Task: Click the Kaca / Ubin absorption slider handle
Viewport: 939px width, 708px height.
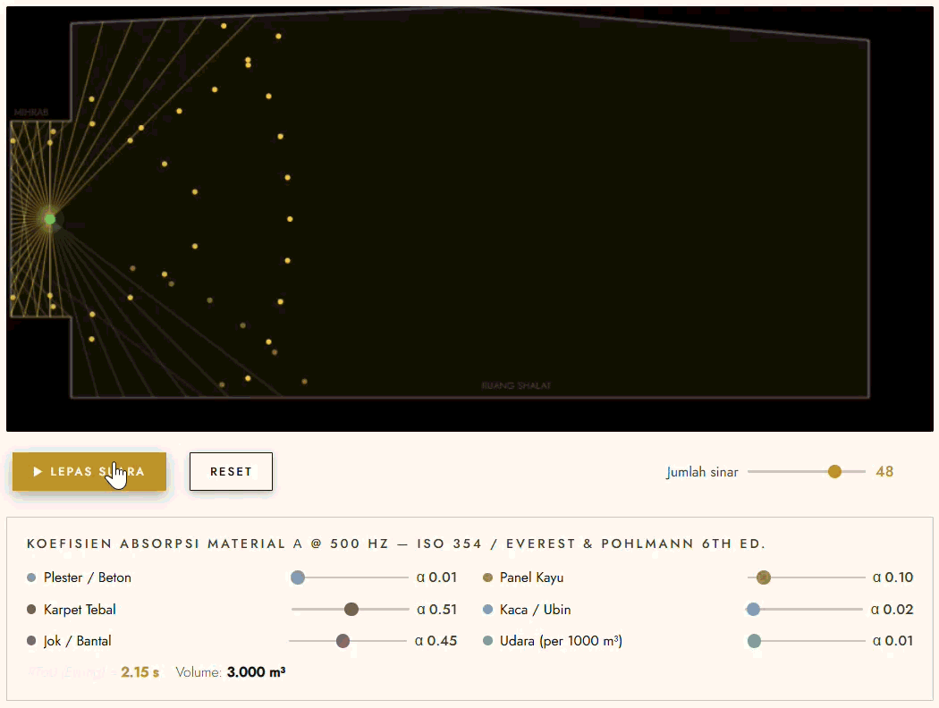Action: point(753,610)
